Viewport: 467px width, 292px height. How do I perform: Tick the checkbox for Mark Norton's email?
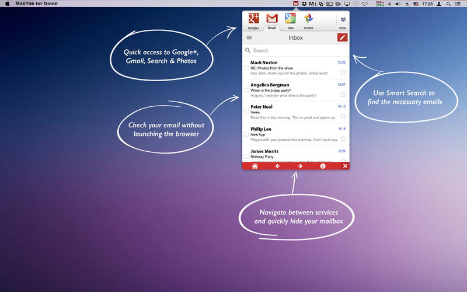tap(246, 68)
